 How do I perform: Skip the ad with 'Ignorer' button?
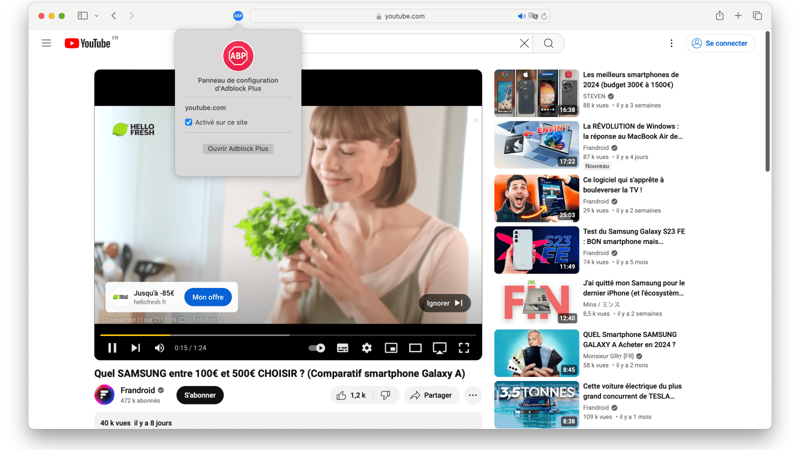tap(444, 303)
